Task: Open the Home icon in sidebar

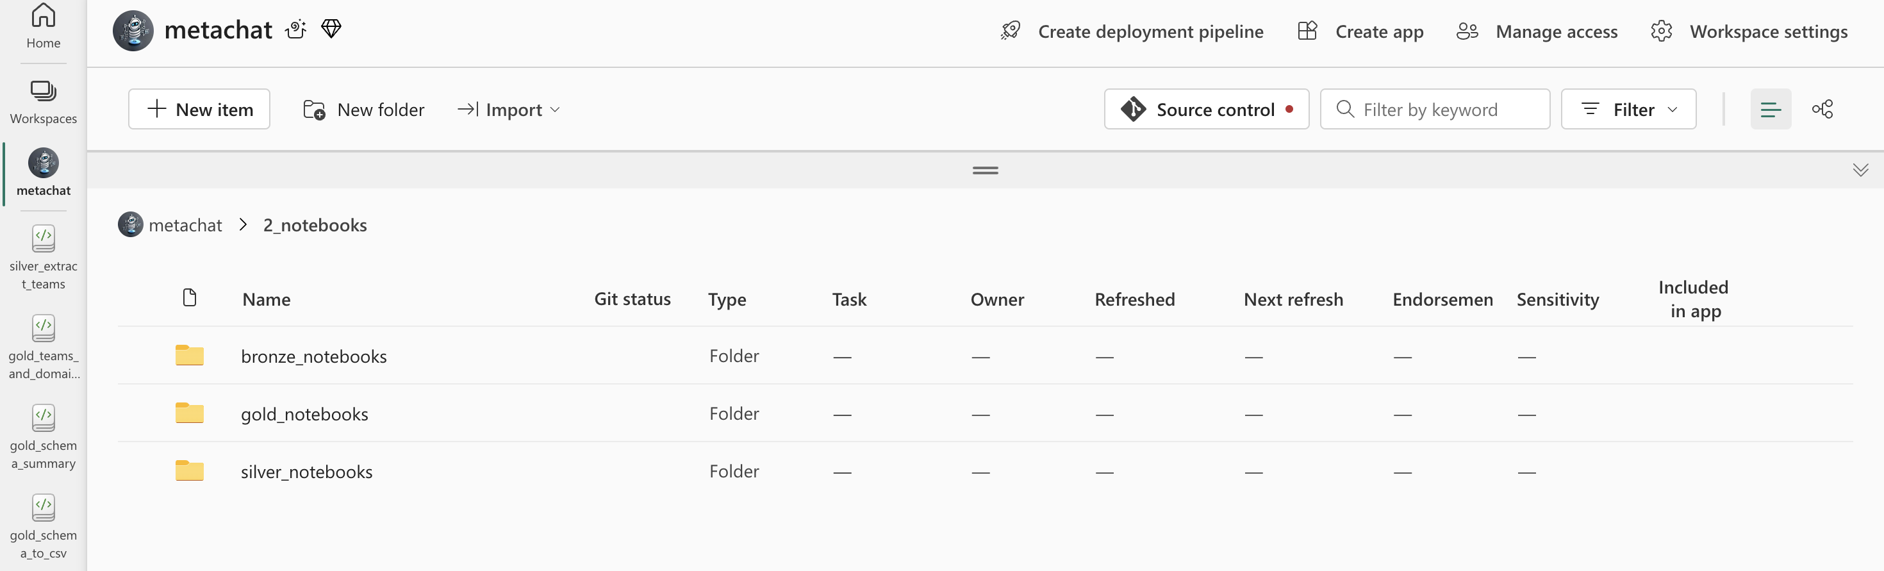Action: coord(43,25)
